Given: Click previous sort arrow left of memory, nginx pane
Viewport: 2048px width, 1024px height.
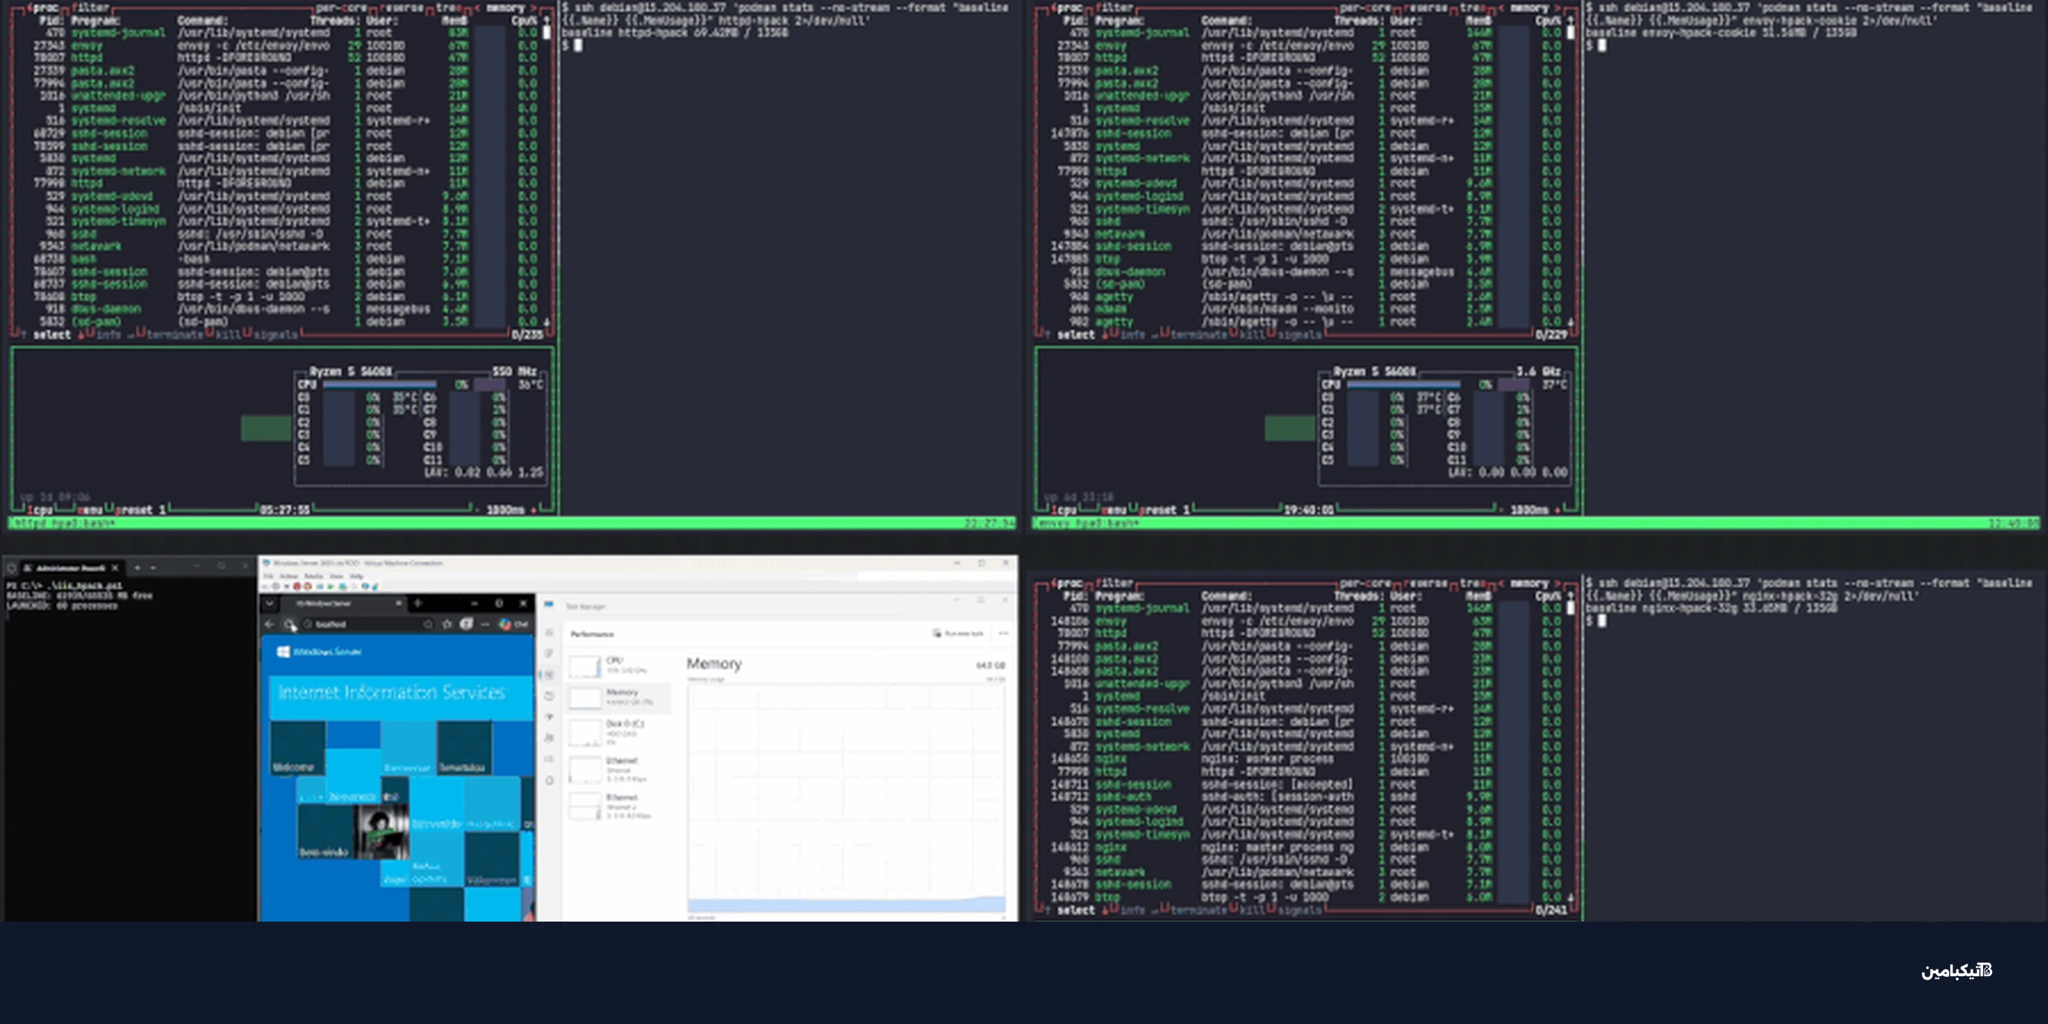Looking at the screenshot, I should coord(1502,584).
